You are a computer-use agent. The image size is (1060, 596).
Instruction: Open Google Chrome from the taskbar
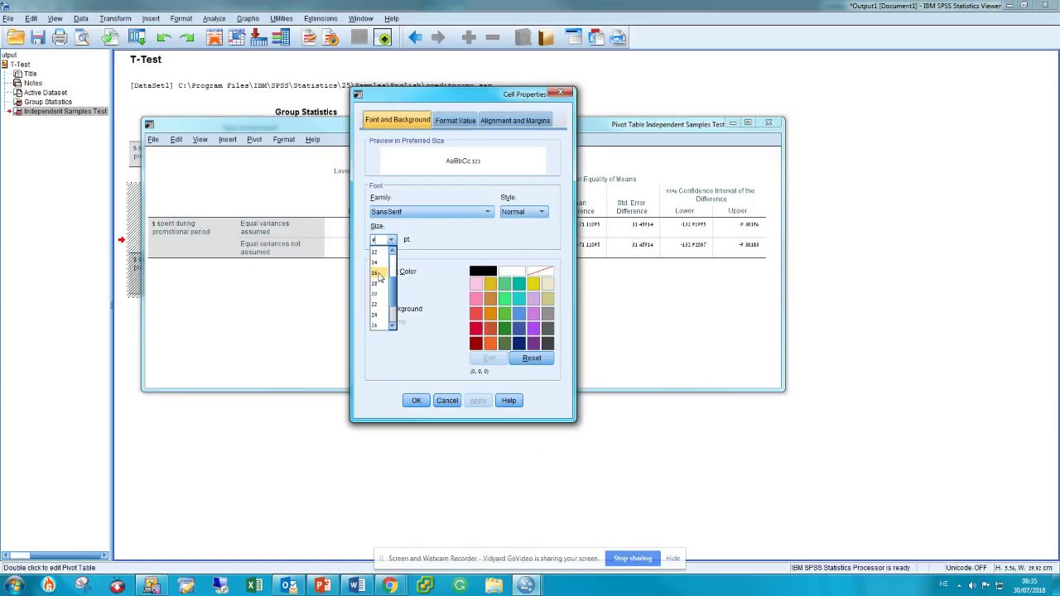389,586
